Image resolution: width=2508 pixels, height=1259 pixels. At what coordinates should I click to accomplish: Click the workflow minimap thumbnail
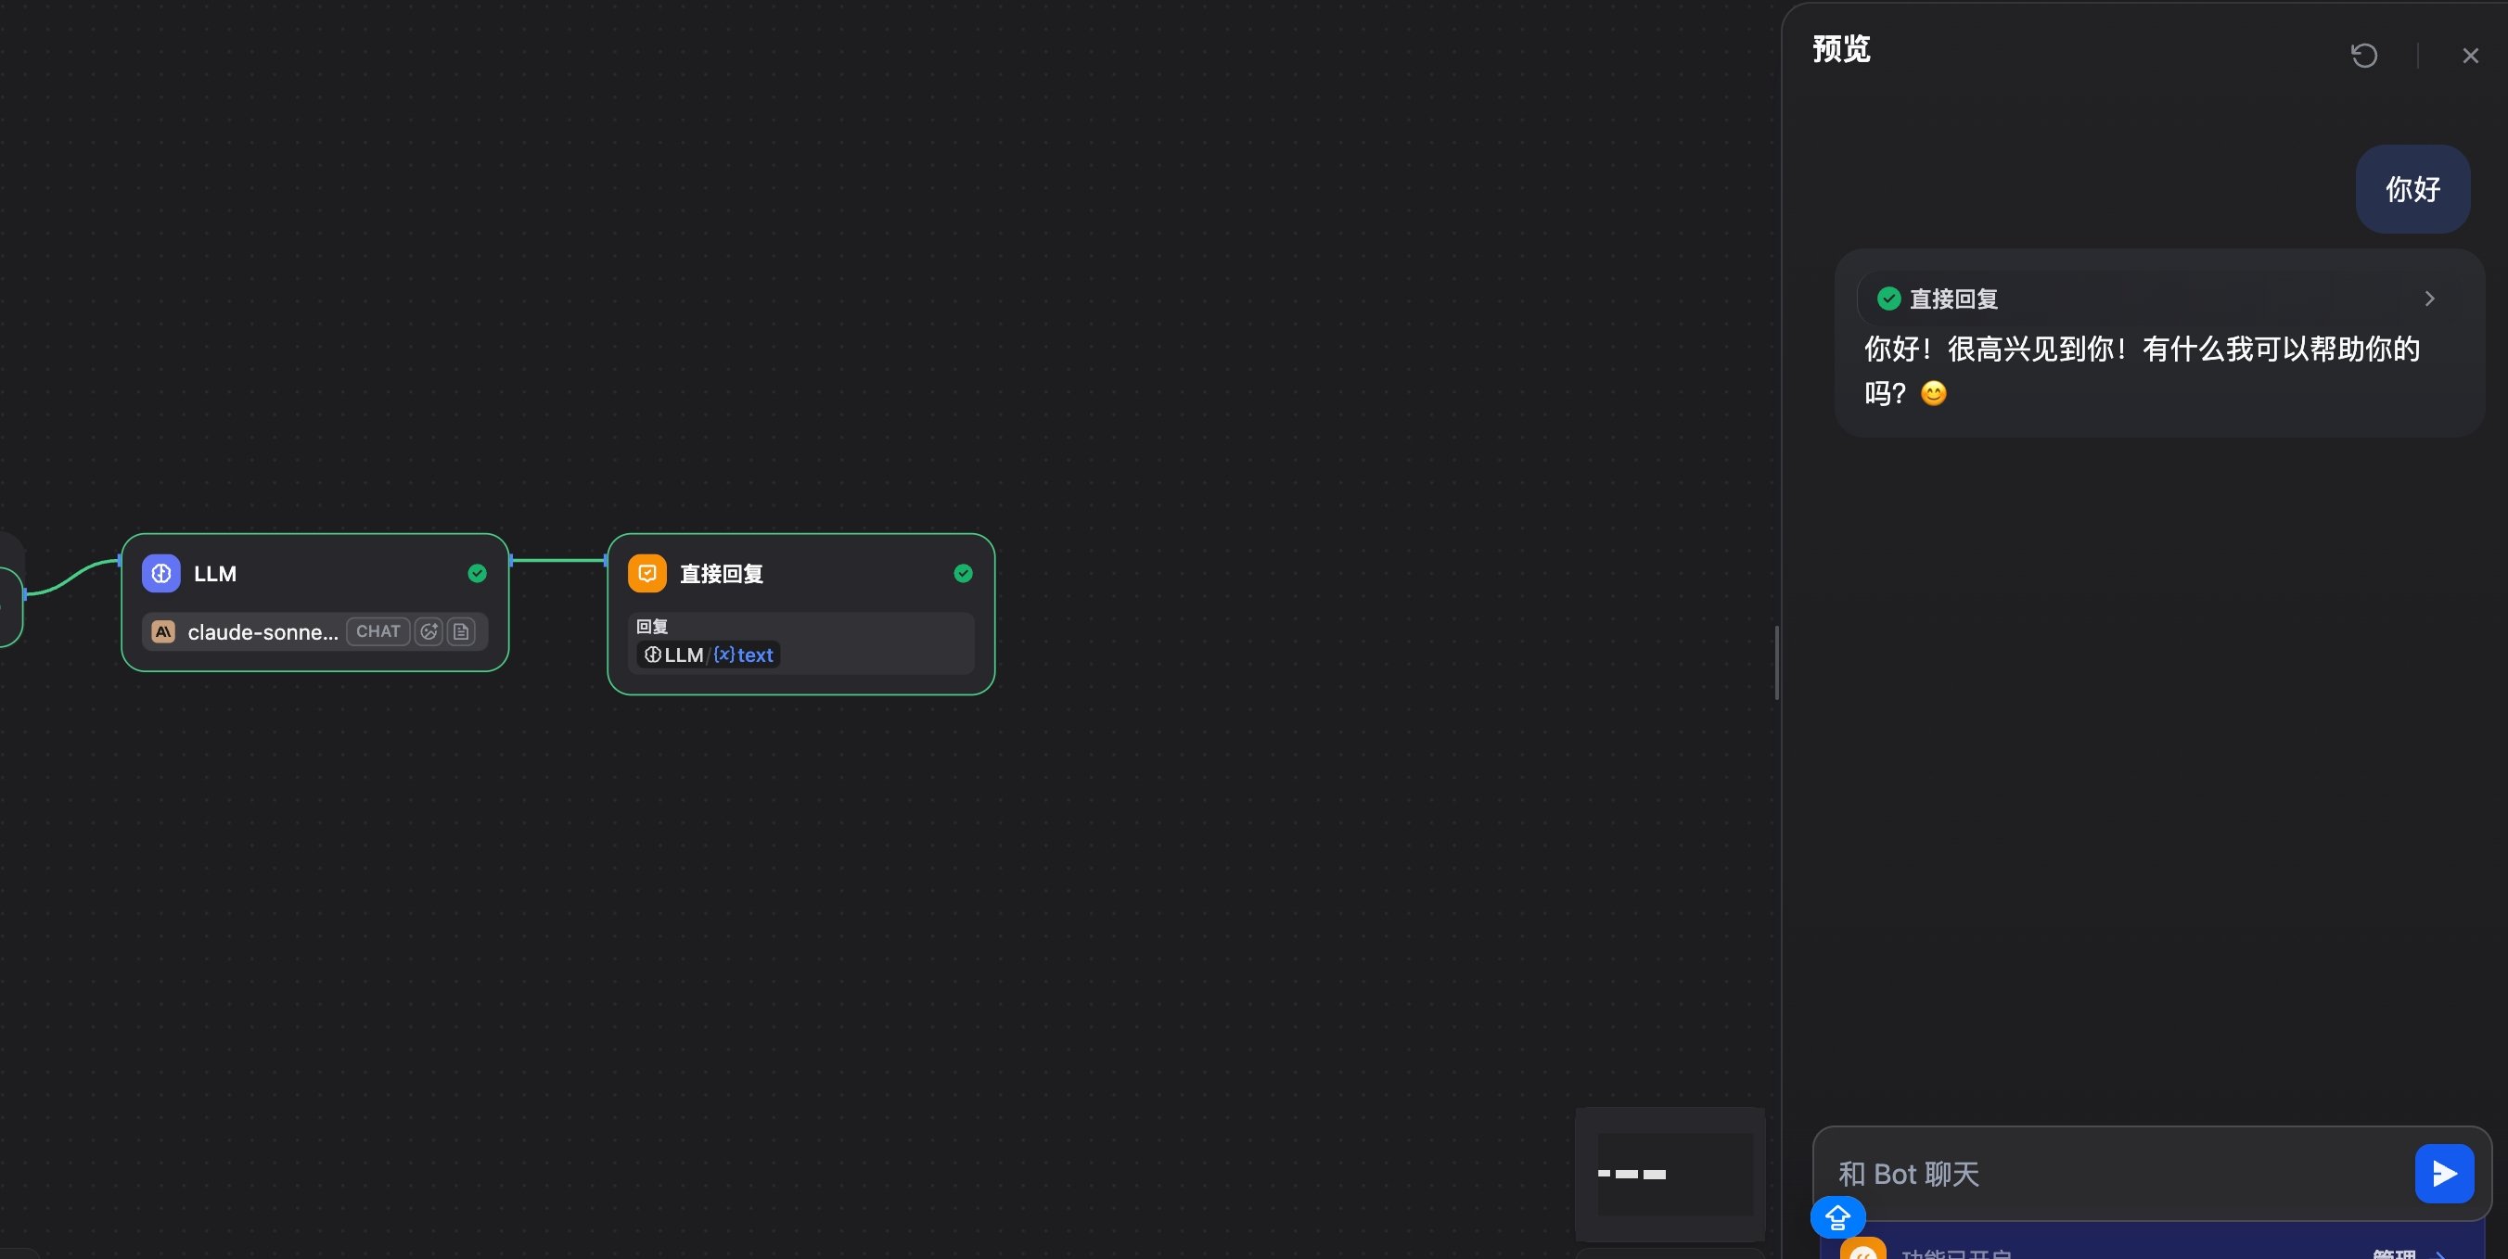1670,1174
